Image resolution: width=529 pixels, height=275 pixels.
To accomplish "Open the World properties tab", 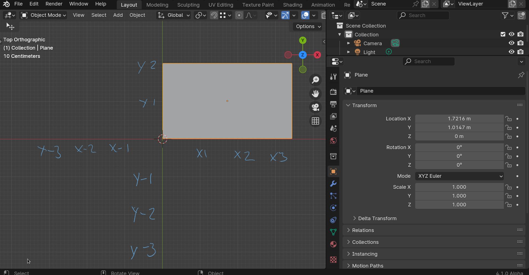I will pos(333,141).
